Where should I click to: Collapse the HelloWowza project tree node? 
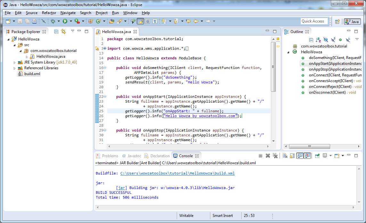(9, 39)
